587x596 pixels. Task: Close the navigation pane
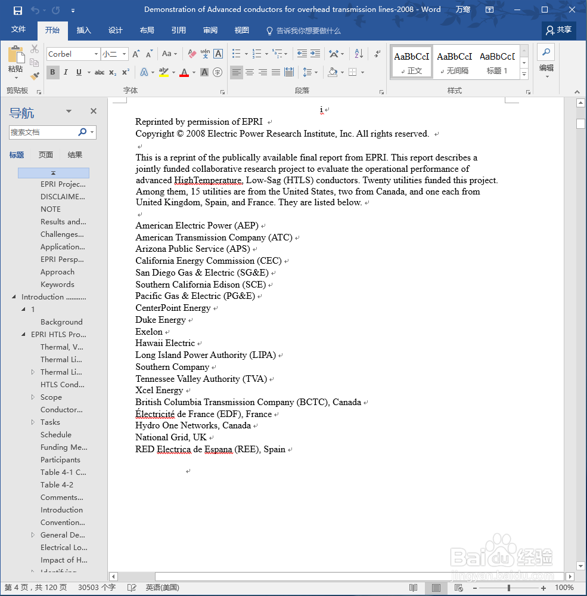coord(94,111)
